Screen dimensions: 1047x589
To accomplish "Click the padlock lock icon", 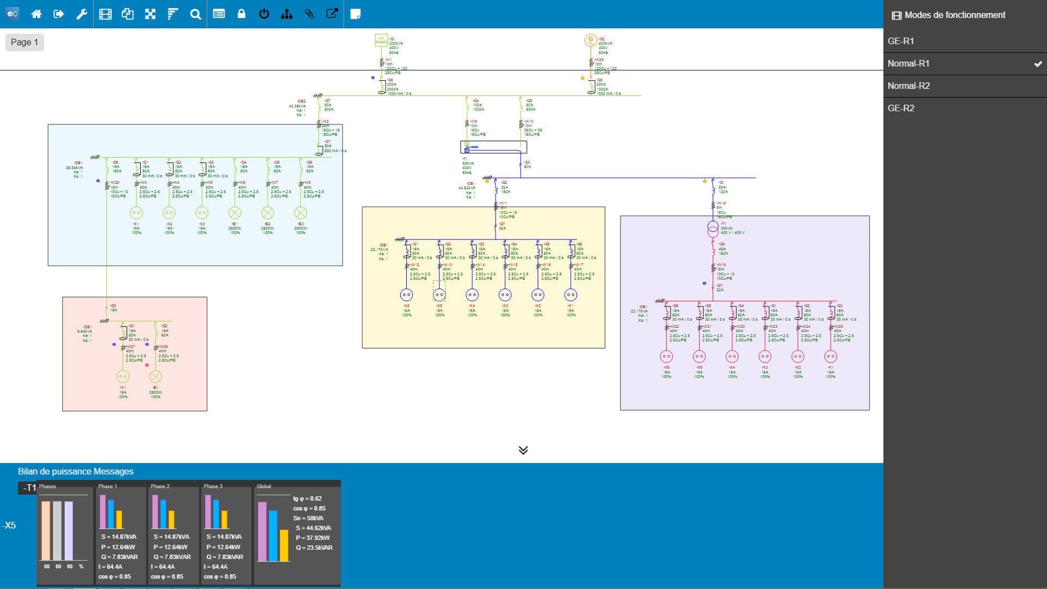I will pos(241,14).
